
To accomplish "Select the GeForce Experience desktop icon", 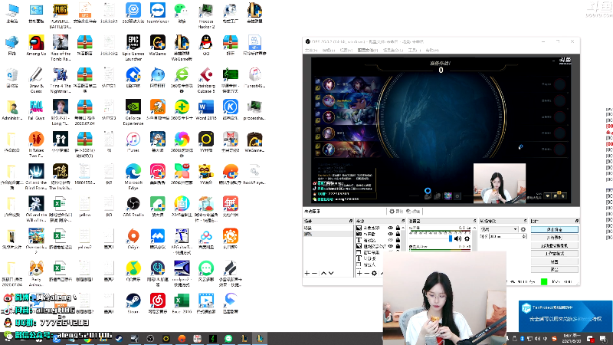I will pos(133,112).
